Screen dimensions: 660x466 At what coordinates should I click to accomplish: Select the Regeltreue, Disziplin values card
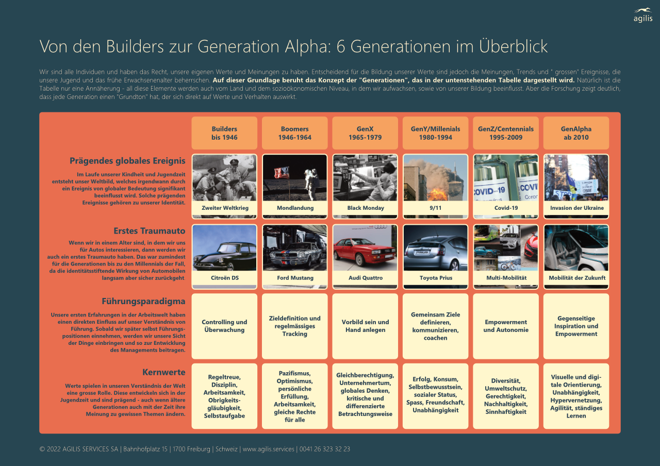(x=224, y=396)
